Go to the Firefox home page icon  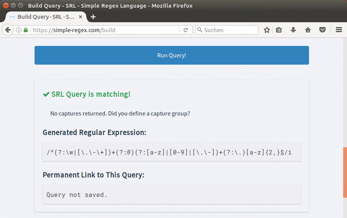click(308, 30)
